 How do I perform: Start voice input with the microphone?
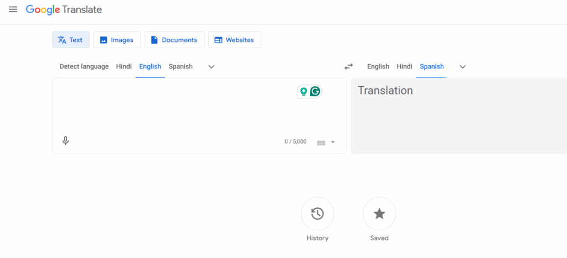[x=65, y=141]
